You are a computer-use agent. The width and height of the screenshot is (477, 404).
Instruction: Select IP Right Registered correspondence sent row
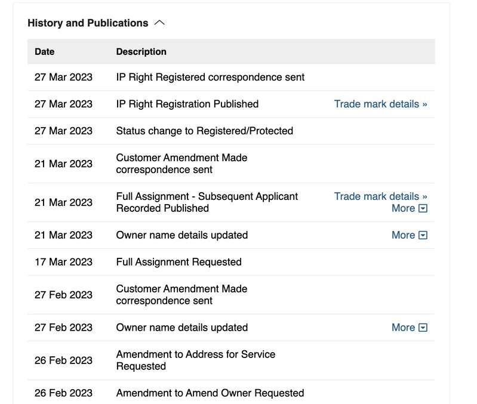[x=231, y=77]
